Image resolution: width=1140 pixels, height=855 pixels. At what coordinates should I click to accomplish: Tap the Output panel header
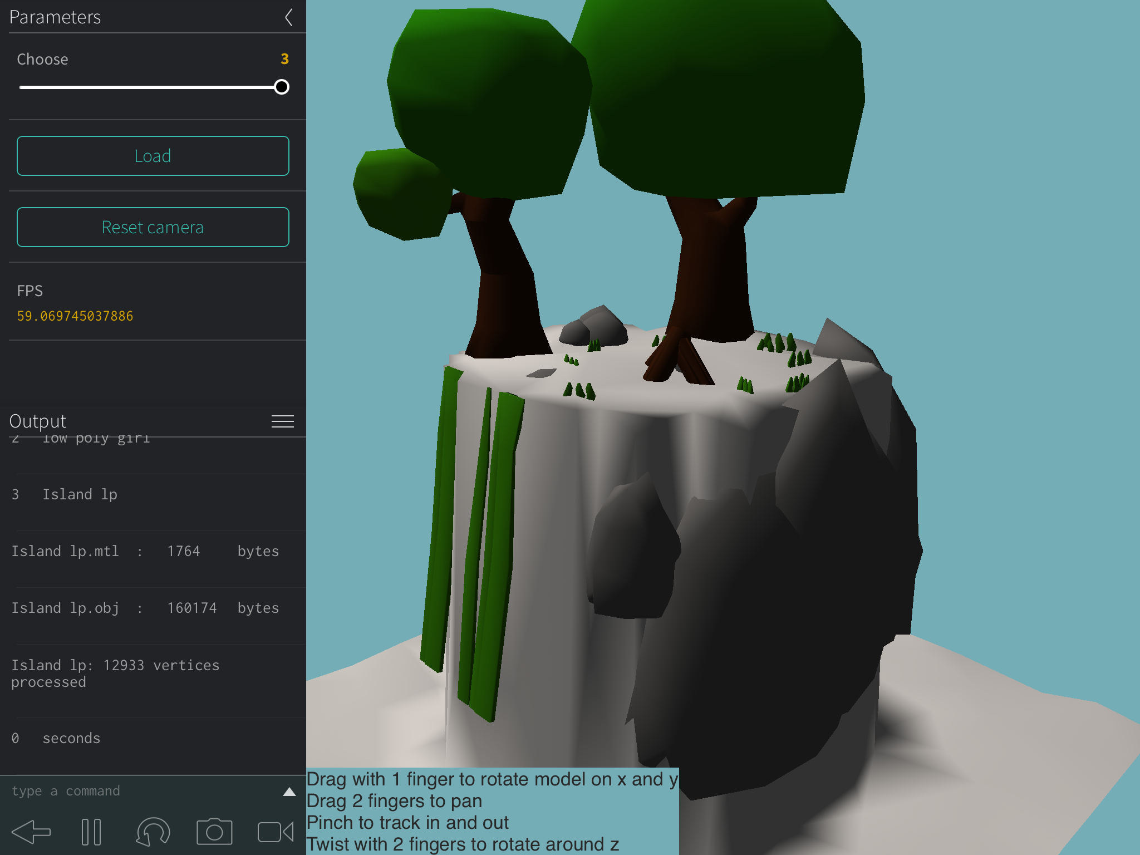[38, 421]
